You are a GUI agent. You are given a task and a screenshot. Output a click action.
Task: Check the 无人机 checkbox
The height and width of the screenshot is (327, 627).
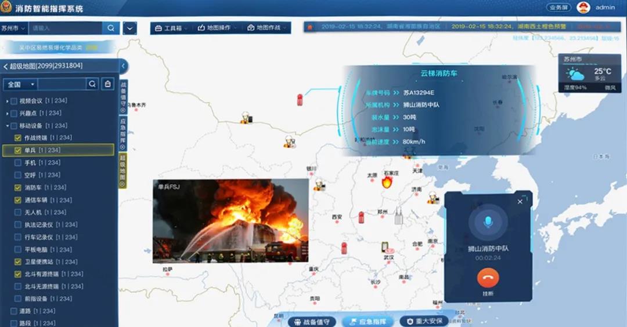coord(18,212)
